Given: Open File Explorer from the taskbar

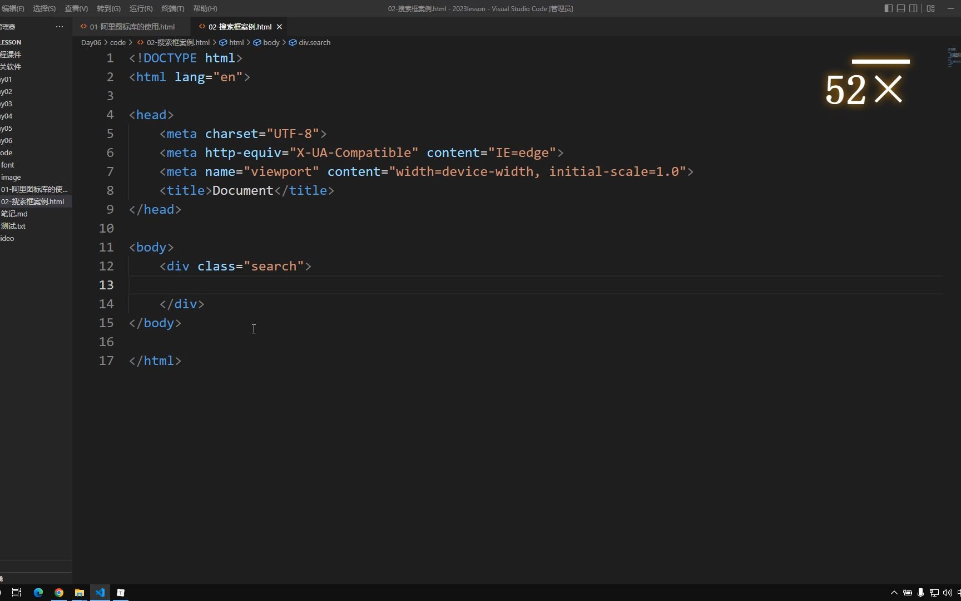Looking at the screenshot, I should point(80,593).
